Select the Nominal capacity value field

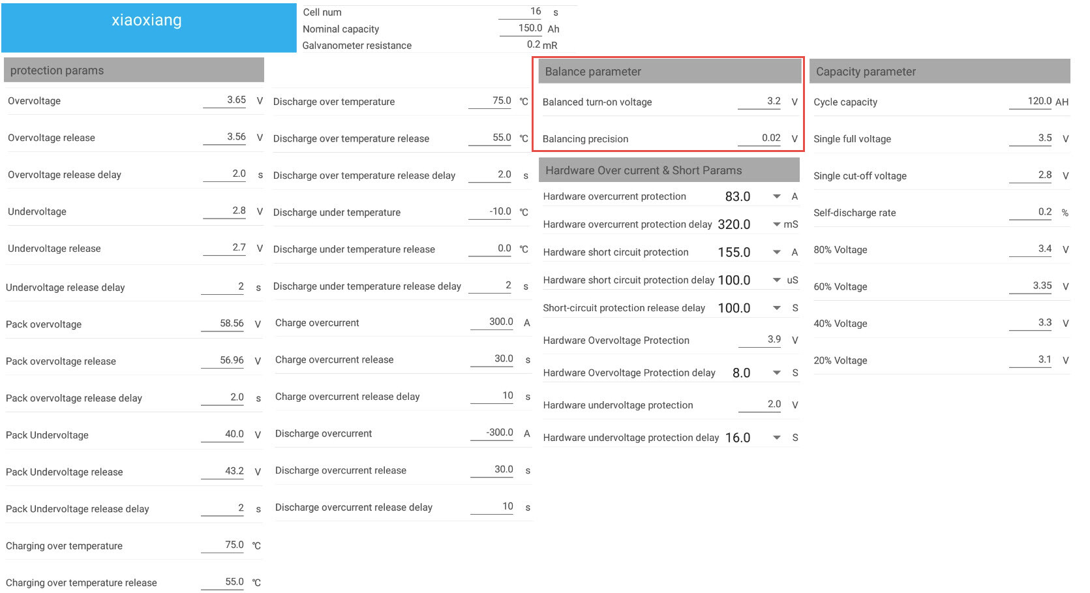[x=521, y=29]
